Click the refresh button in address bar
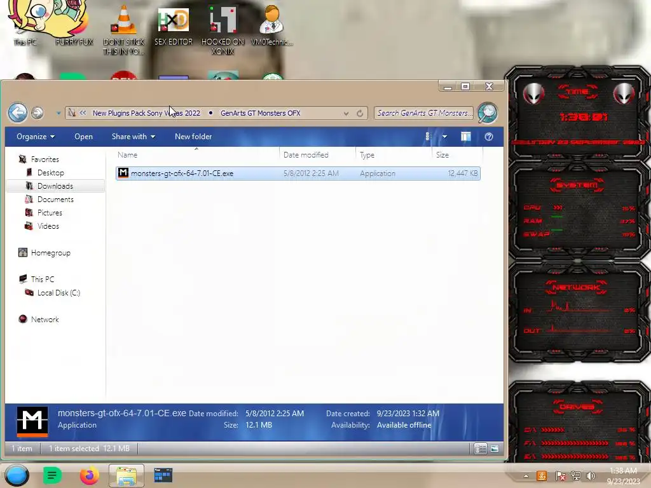 (x=360, y=113)
